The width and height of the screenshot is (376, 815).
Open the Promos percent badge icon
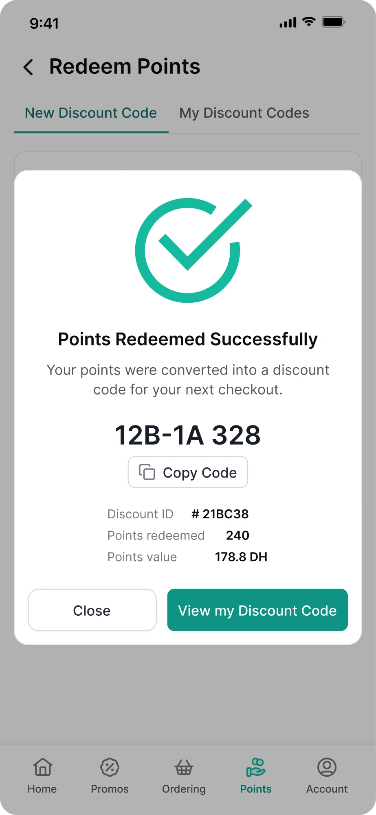[110, 767]
